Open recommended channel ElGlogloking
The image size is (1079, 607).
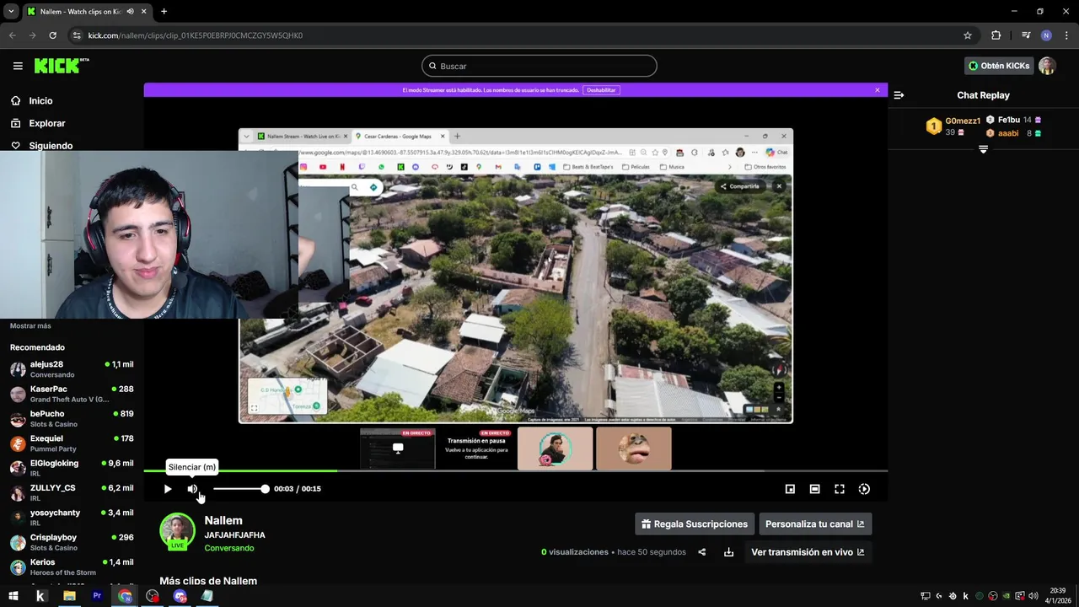point(72,468)
